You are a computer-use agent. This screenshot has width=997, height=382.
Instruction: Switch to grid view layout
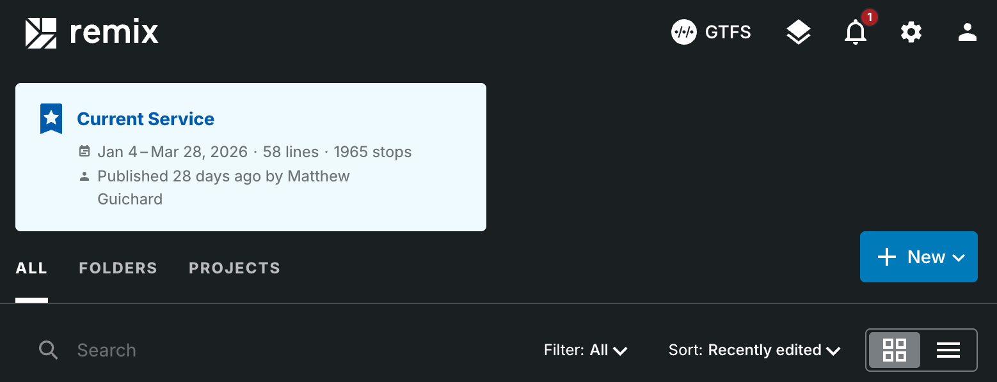coord(895,350)
